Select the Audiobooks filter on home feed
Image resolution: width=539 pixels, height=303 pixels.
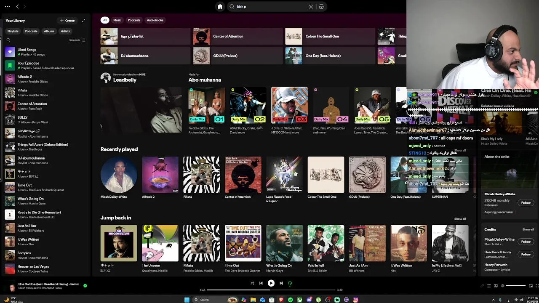tap(155, 20)
